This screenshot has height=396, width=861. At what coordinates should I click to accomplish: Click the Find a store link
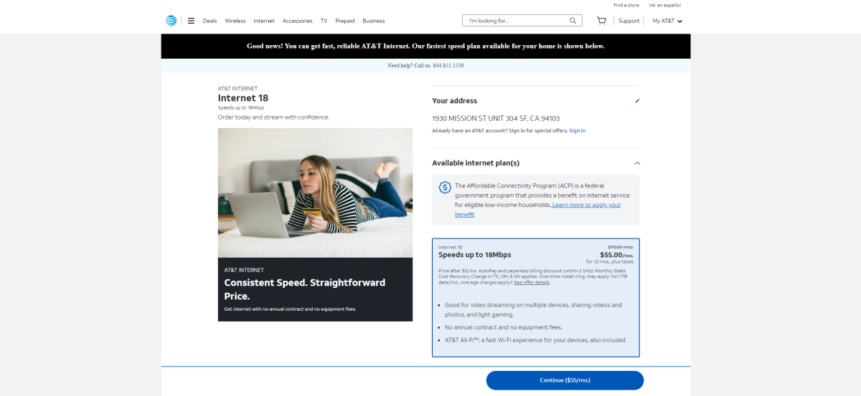(x=626, y=5)
